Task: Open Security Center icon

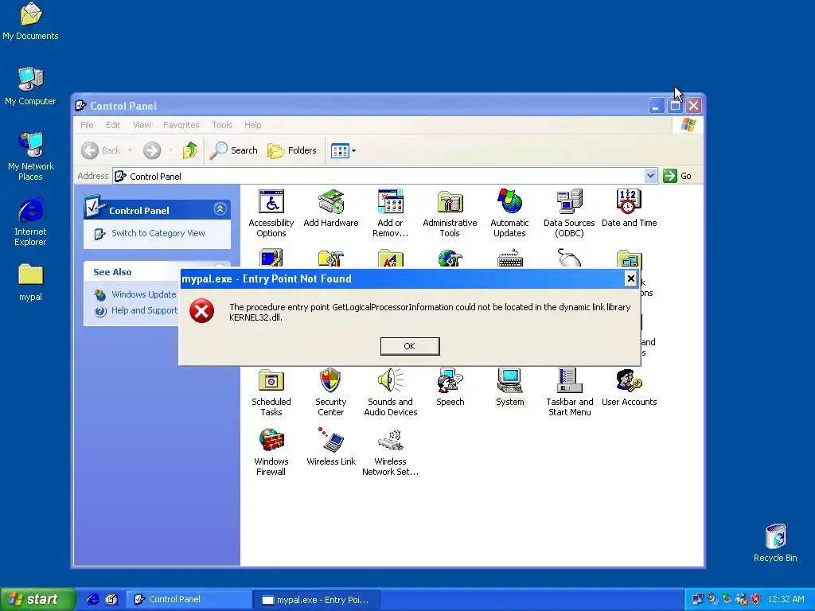Action: pyautogui.click(x=330, y=391)
